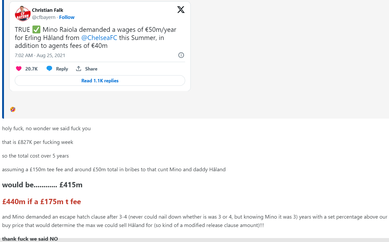Open the CF Bayern profile avatar
The image size is (389, 242).
(22, 14)
